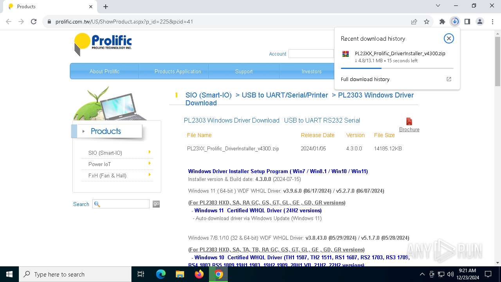Open the Extensions puzzle icon

pyautogui.click(x=442, y=22)
